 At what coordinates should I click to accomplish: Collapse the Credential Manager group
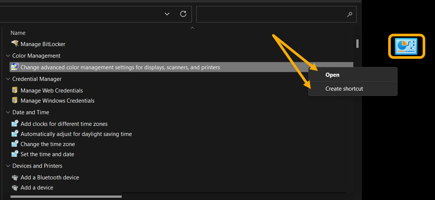tap(7, 79)
